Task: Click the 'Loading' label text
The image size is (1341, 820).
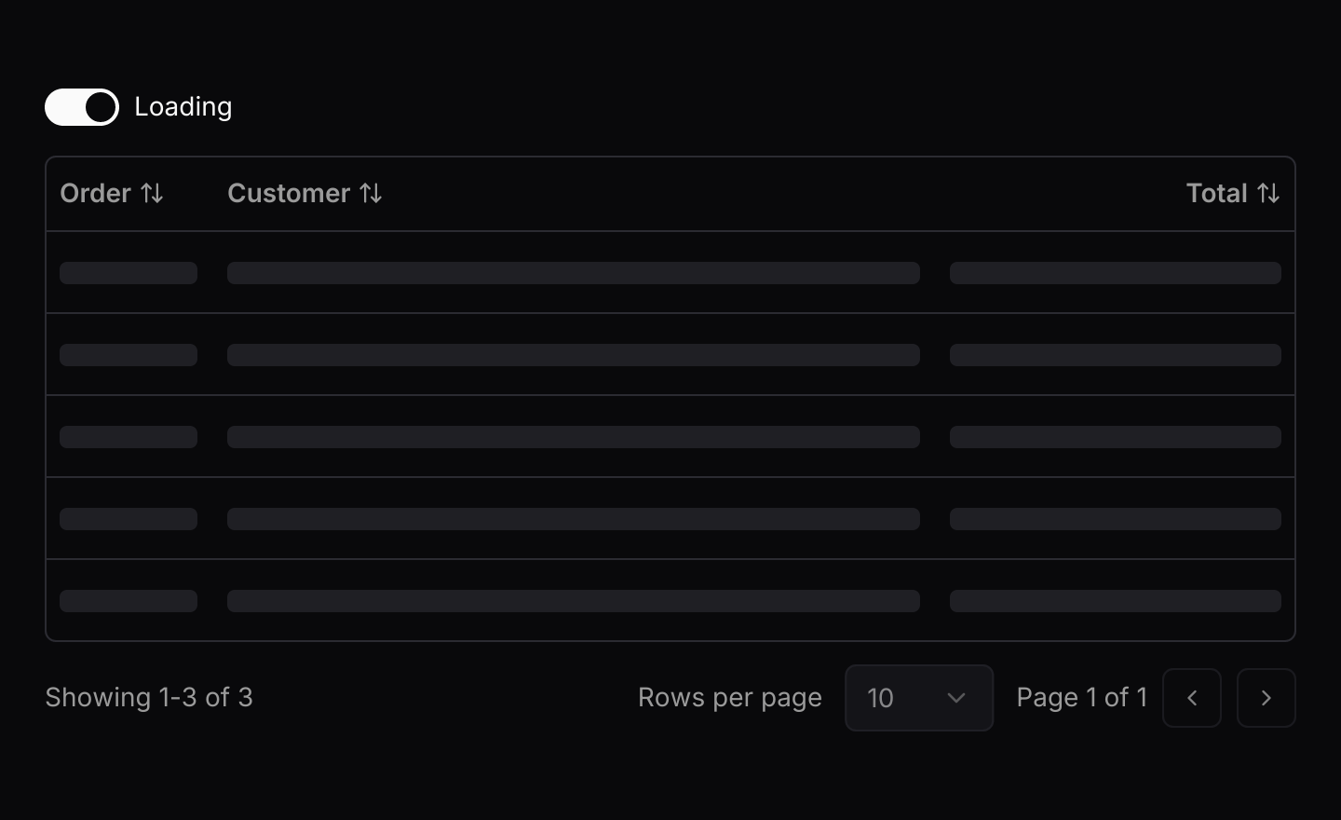Action: tap(183, 107)
